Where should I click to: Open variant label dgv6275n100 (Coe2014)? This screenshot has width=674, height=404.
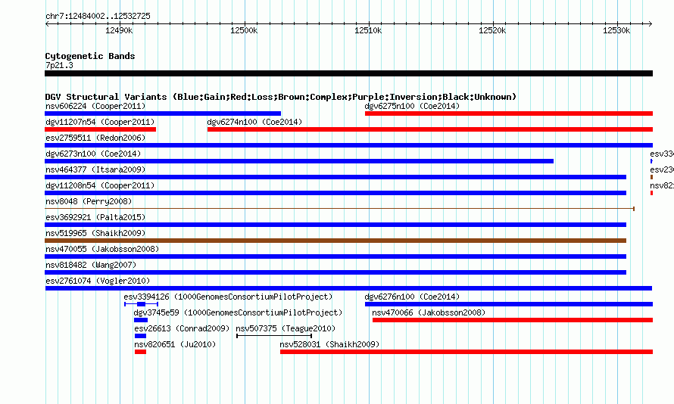click(412, 106)
